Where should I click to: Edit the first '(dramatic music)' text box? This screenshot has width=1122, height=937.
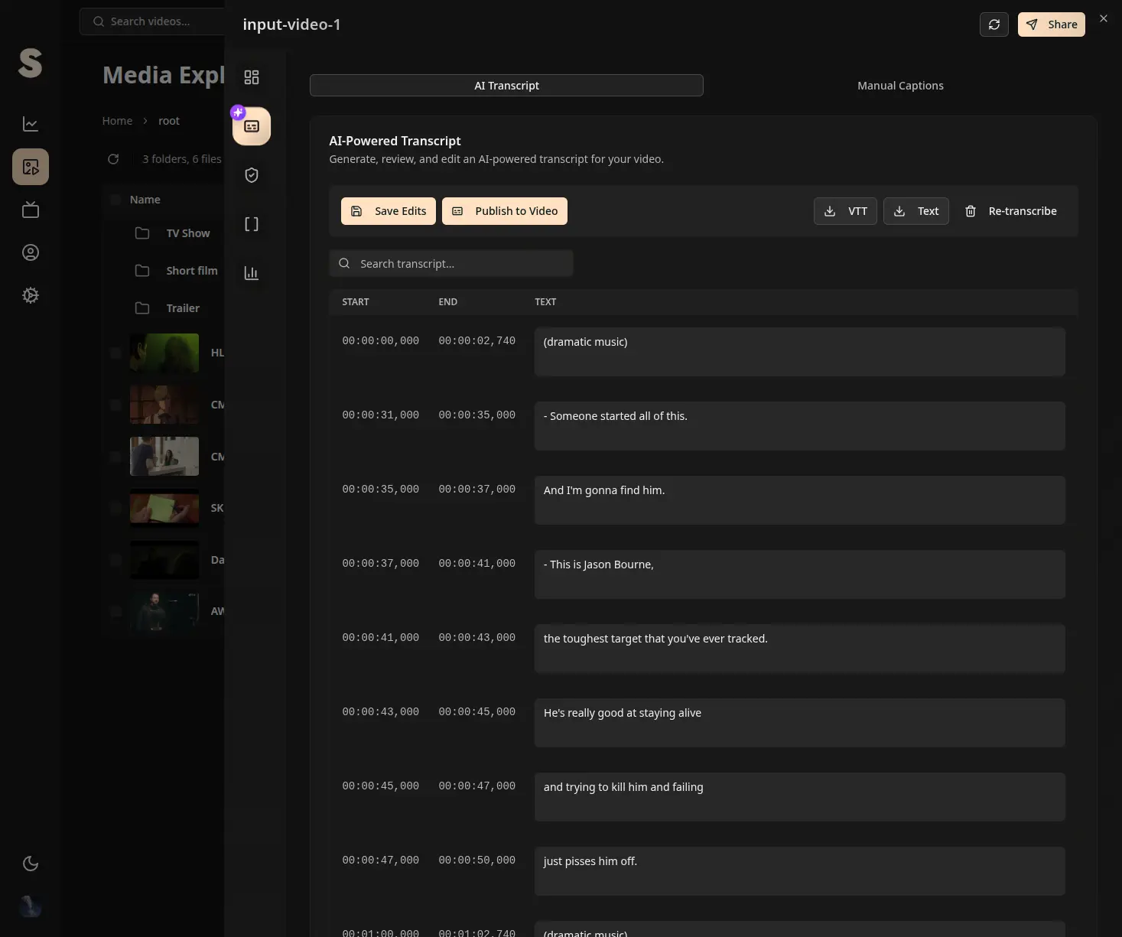[799, 352]
